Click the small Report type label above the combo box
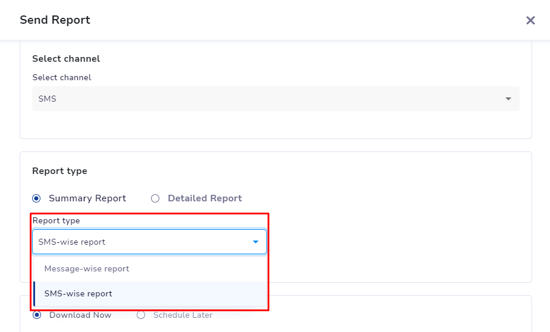Screen dimensions: 550x332 (x=56, y=220)
